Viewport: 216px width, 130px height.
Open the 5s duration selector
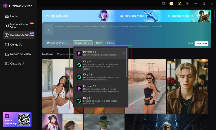click(110, 43)
